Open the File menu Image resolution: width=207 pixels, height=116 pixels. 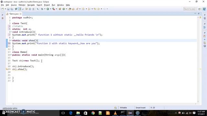tap(2, 5)
